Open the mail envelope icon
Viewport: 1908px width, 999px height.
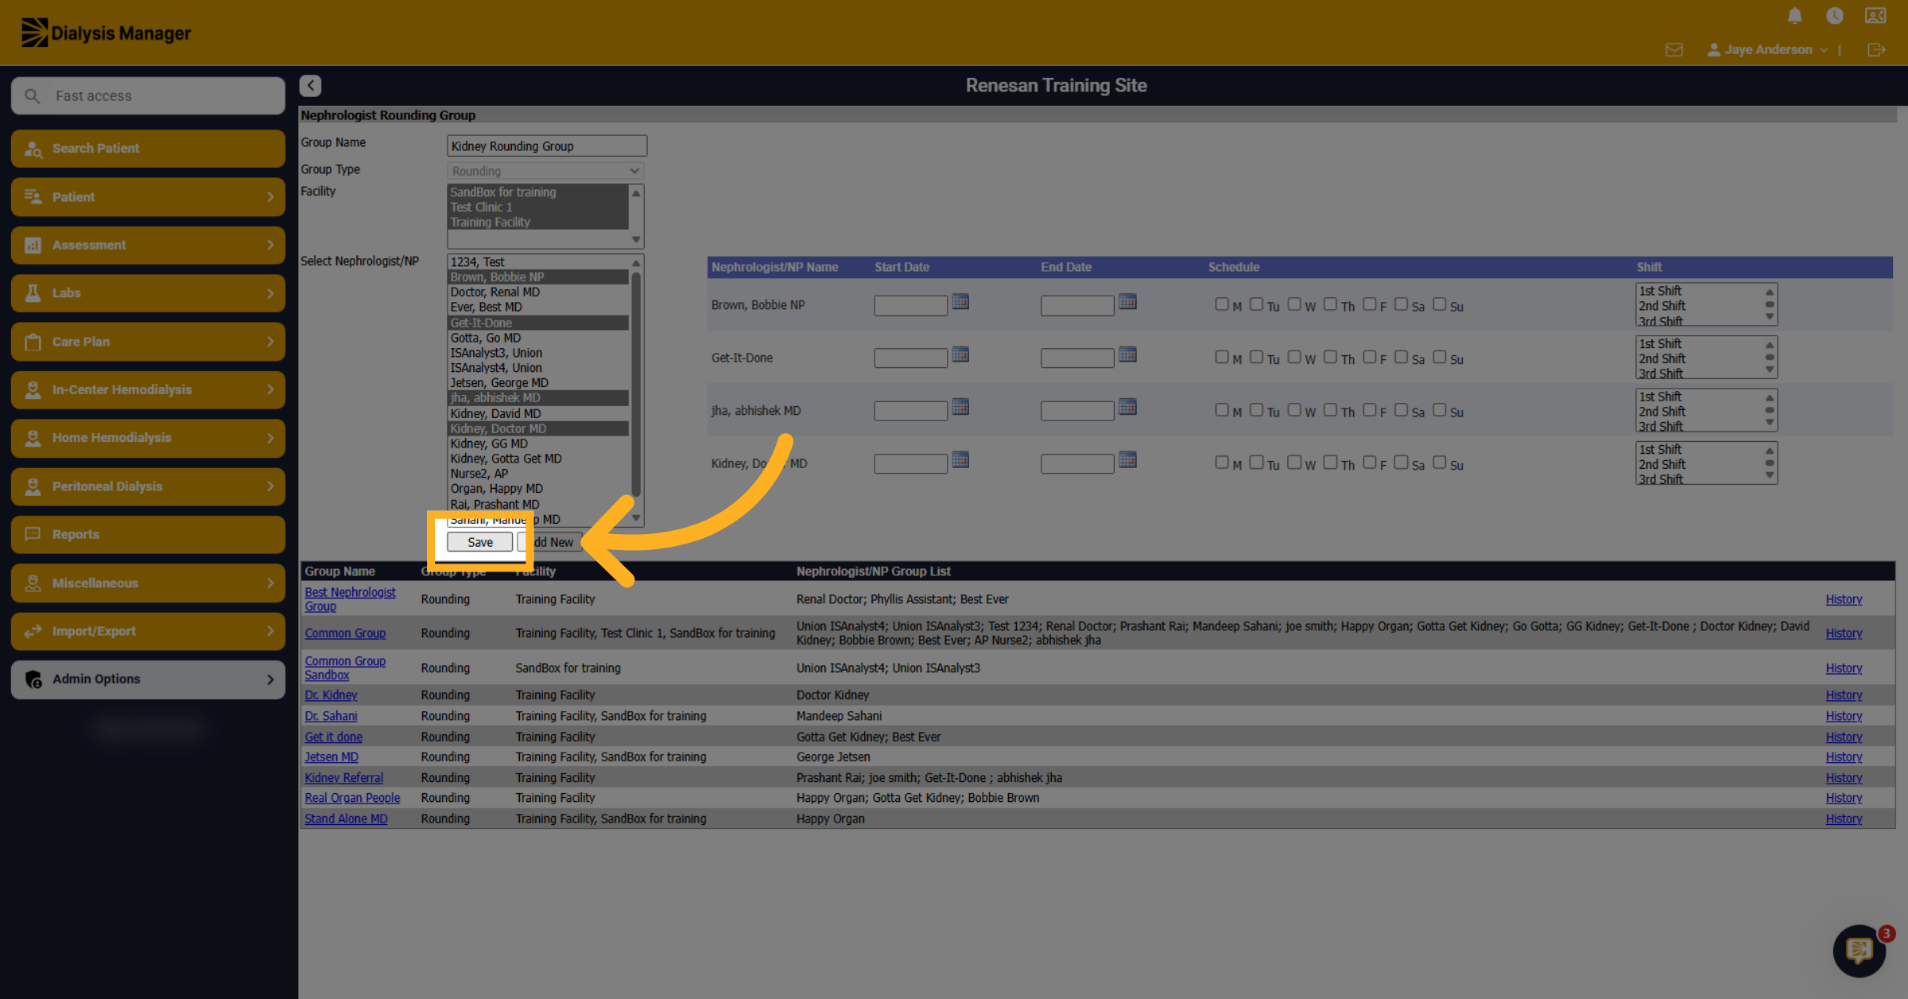pyautogui.click(x=1673, y=50)
